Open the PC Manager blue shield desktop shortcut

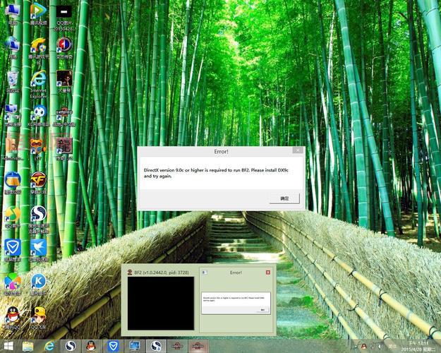pyautogui.click(x=13, y=251)
